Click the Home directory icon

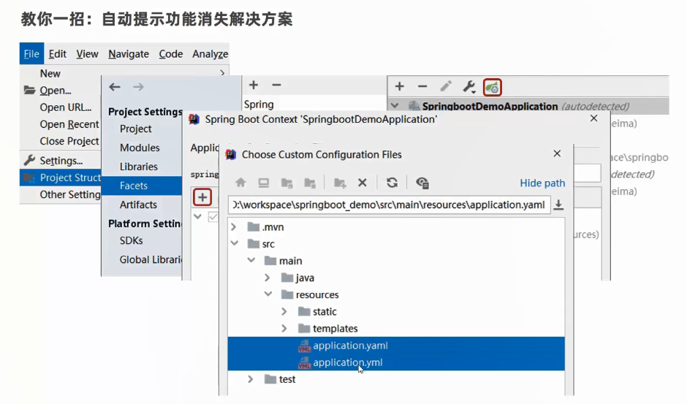(240, 183)
